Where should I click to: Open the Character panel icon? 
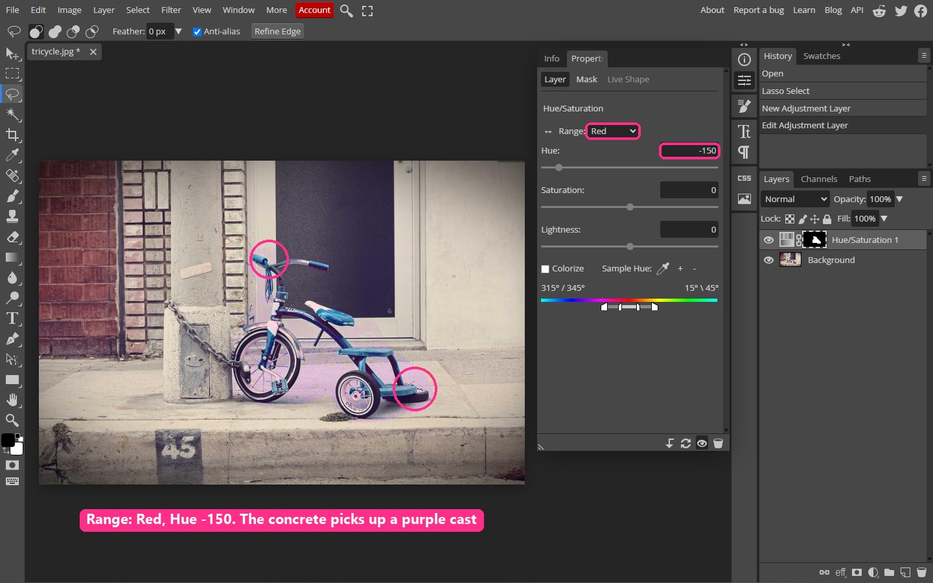744,131
